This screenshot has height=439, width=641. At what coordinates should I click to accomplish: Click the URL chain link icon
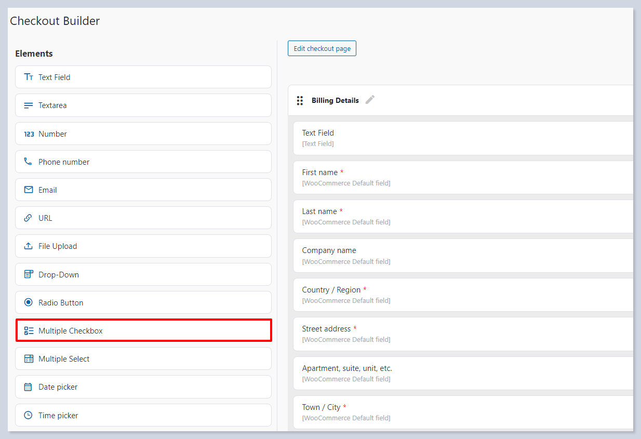tap(29, 218)
